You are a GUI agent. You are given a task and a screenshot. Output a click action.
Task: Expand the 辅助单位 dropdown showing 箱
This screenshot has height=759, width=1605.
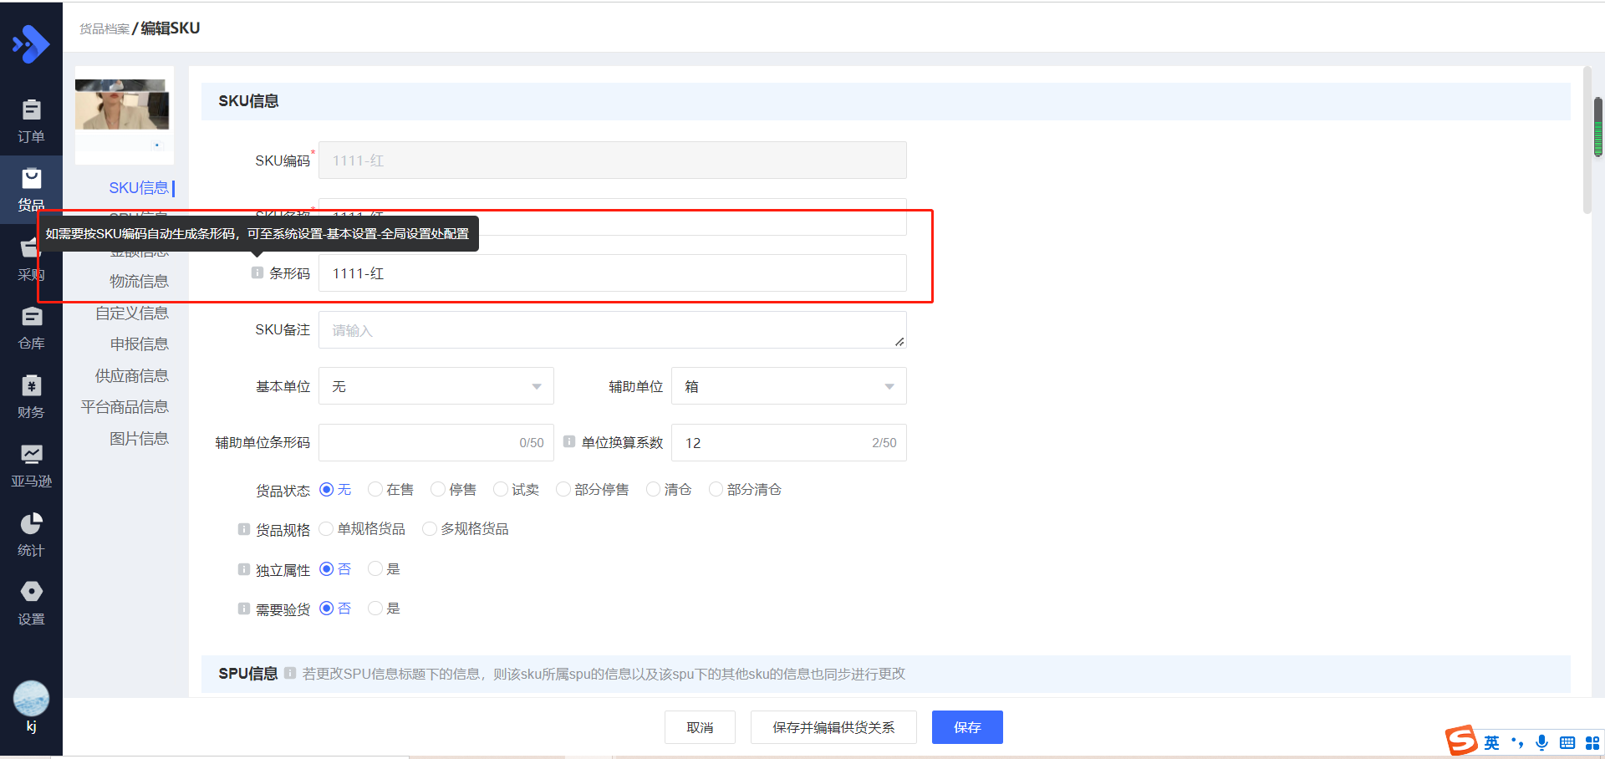tap(788, 386)
